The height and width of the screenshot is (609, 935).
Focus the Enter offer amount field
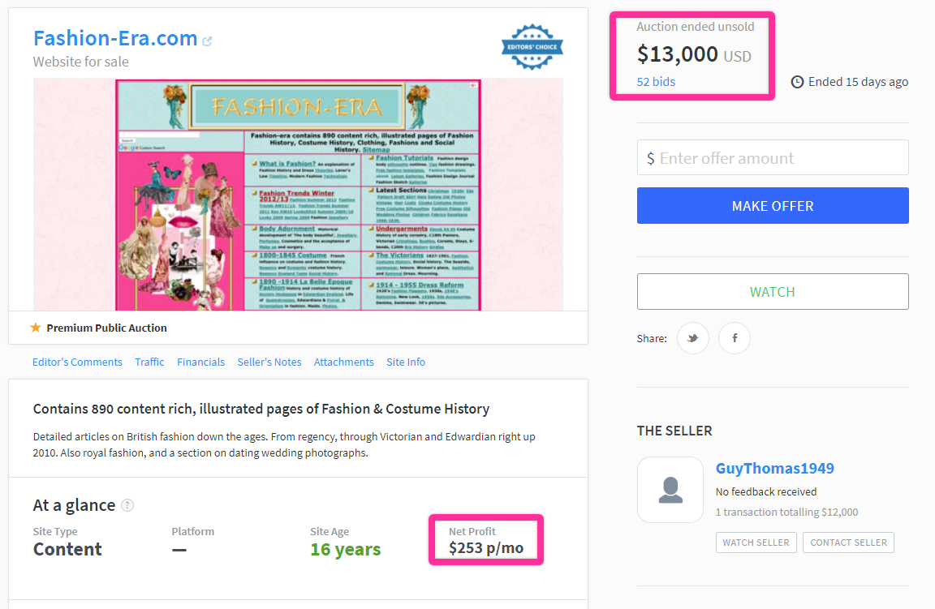click(773, 158)
